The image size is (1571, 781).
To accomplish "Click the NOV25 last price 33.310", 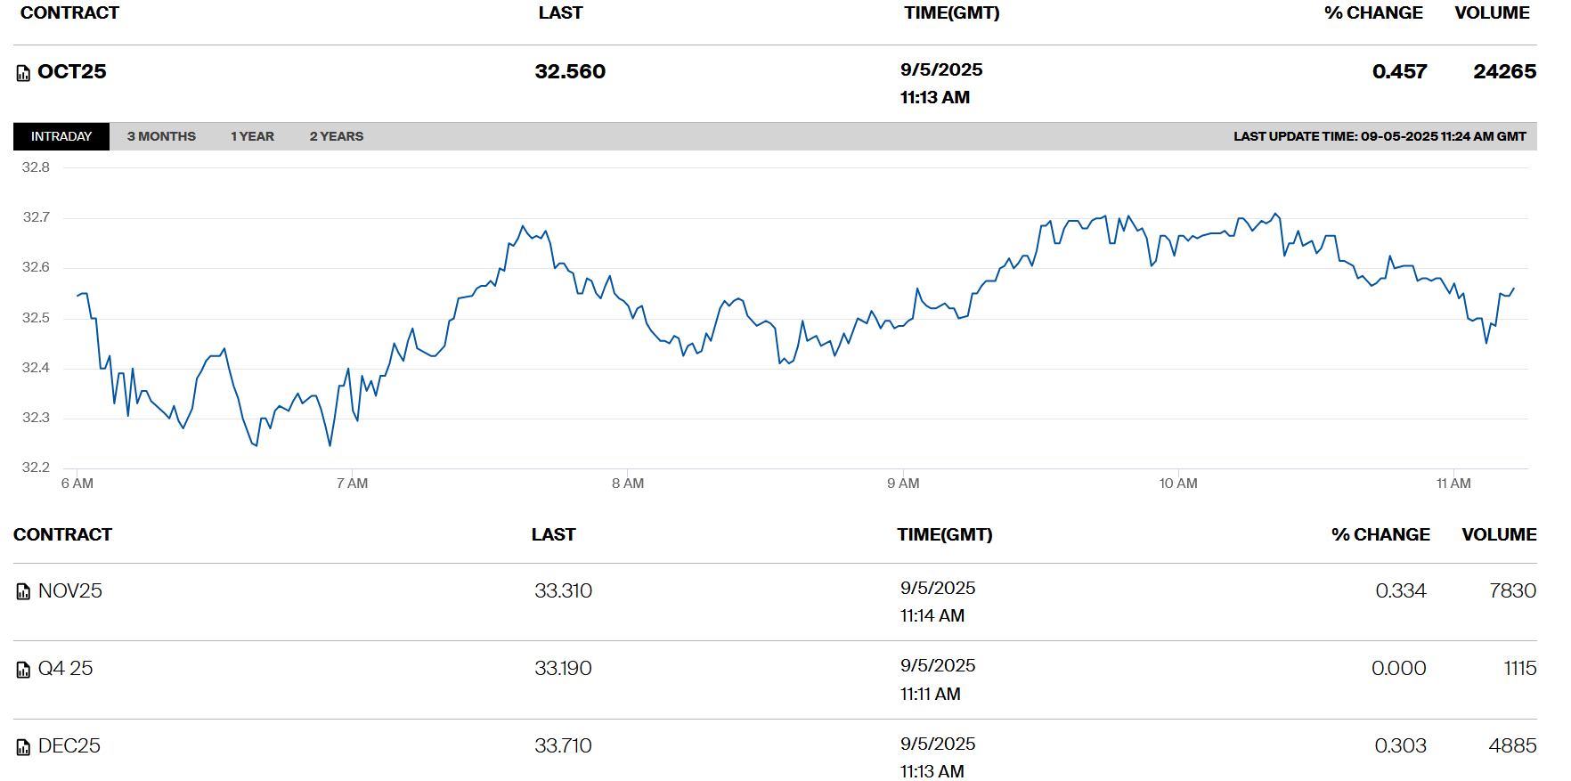I will tap(563, 590).
